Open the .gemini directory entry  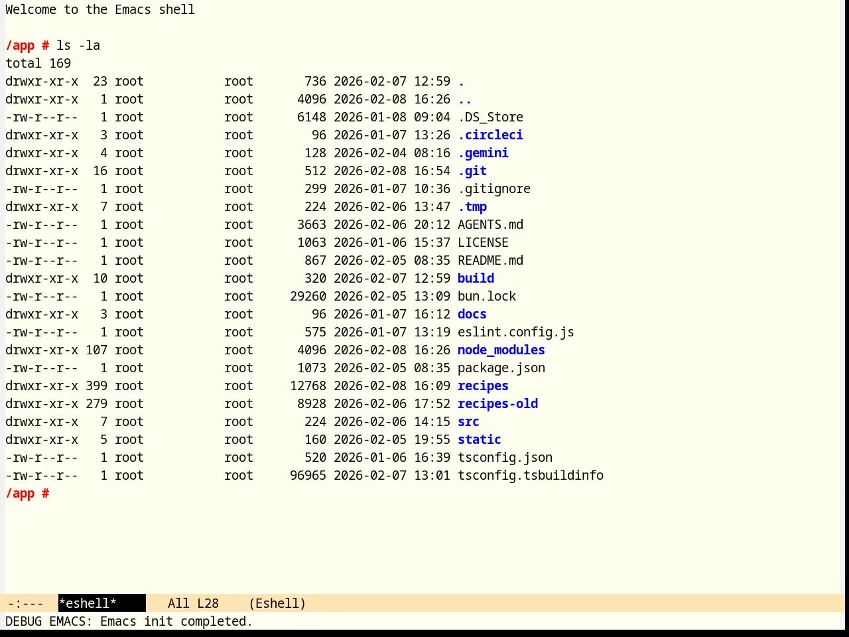tap(483, 153)
